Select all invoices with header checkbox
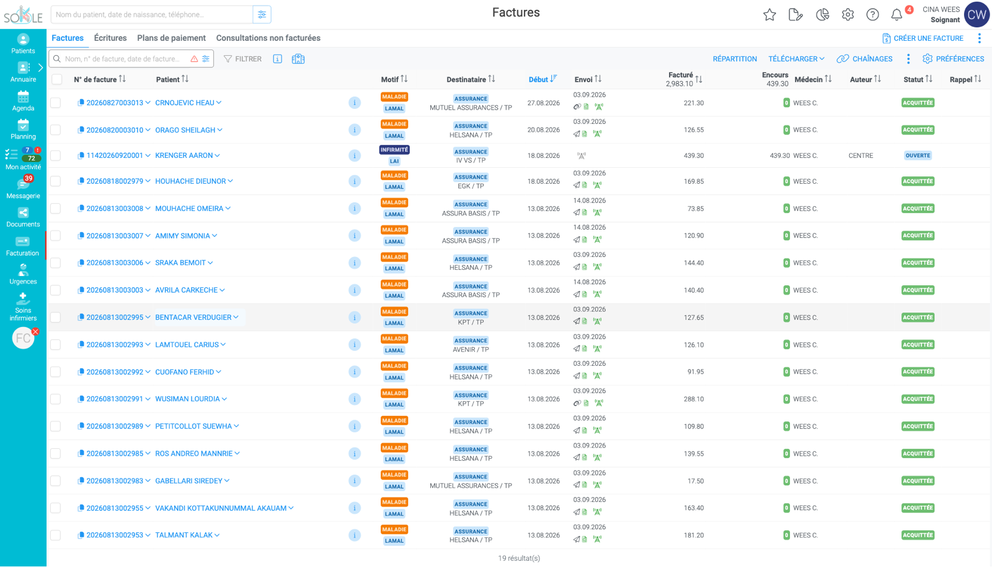 coord(57,79)
